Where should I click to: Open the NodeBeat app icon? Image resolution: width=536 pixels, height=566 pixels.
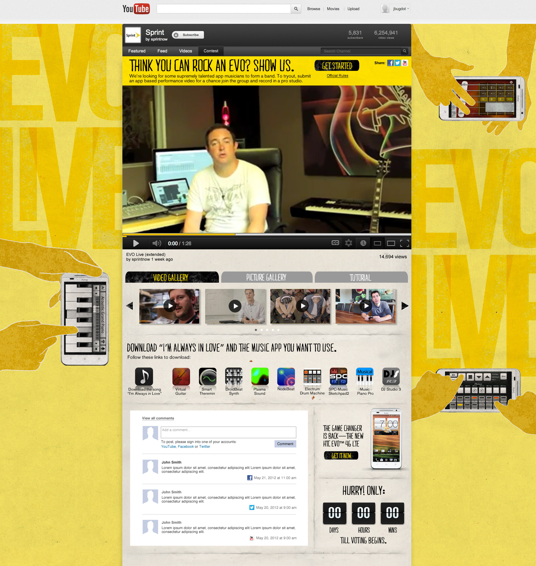coord(286,377)
